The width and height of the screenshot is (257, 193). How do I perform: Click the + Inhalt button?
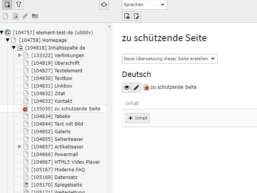pos(137,118)
